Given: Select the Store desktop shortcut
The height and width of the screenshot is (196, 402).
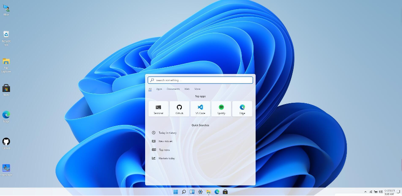Looking at the screenshot, I should click(x=6, y=88).
